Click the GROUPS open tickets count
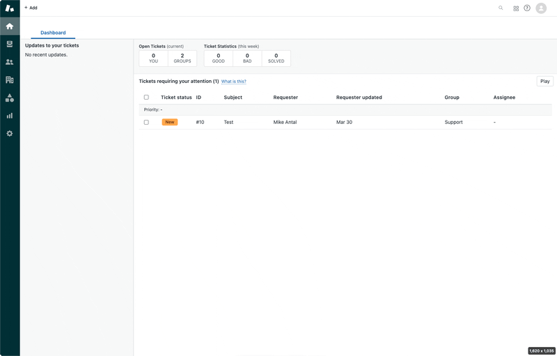The width and height of the screenshot is (557, 356). tap(182, 59)
